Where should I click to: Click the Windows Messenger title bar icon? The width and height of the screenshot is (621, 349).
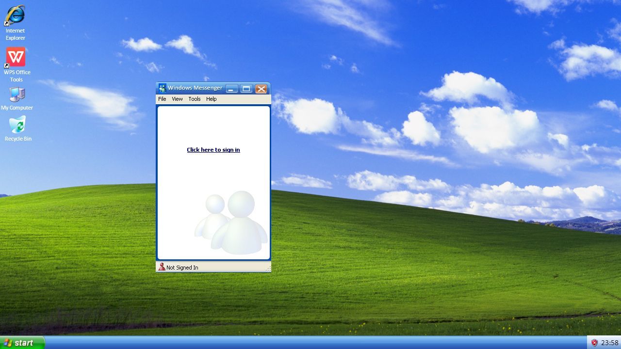click(x=163, y=88)
